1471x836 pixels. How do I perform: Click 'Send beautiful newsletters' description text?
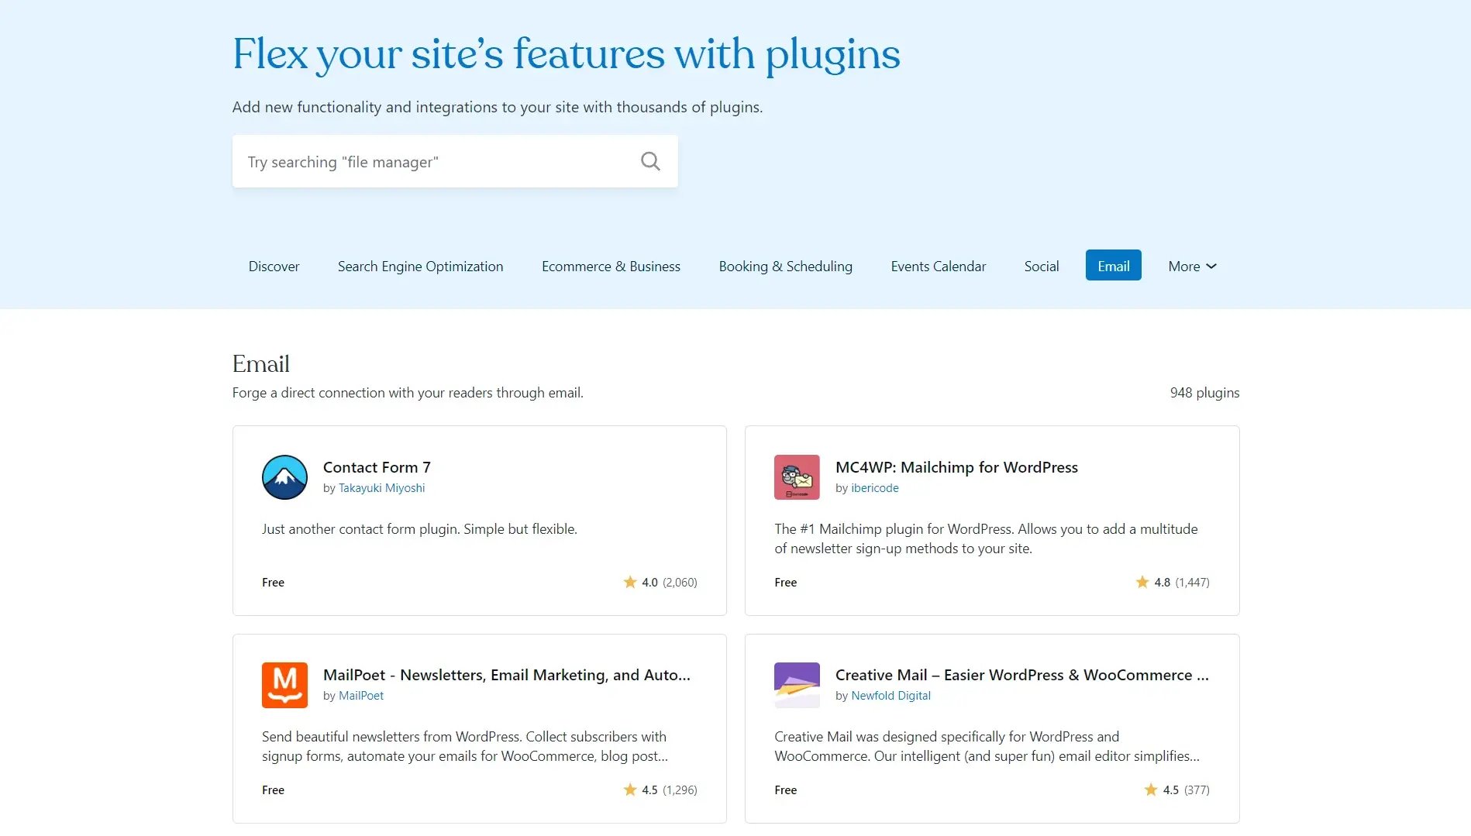[465, 746]
